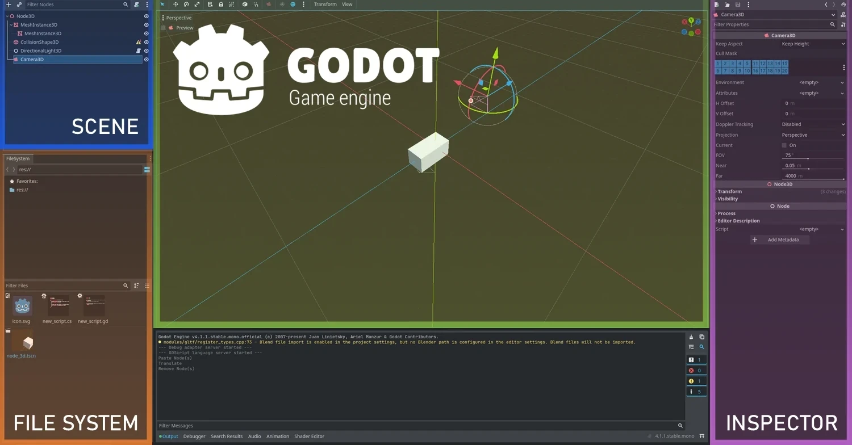Open Inspector property tools icon
The image size is (852, 445).
click(843, 24)
